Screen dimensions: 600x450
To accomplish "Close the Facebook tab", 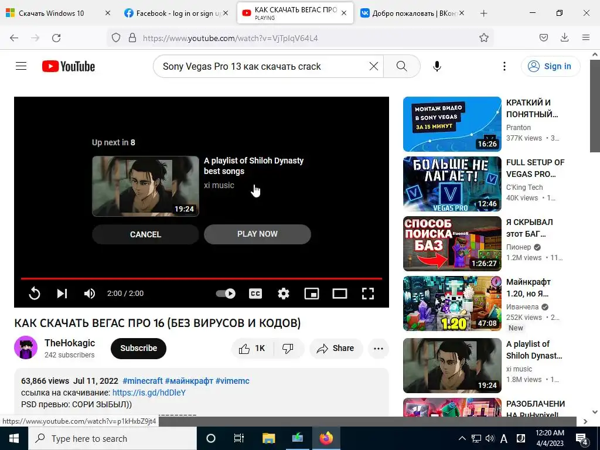I will (226, 13).
